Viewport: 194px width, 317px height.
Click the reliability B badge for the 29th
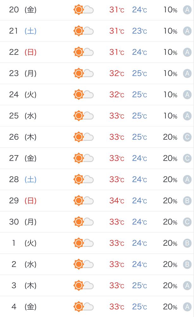coord(187,201)
